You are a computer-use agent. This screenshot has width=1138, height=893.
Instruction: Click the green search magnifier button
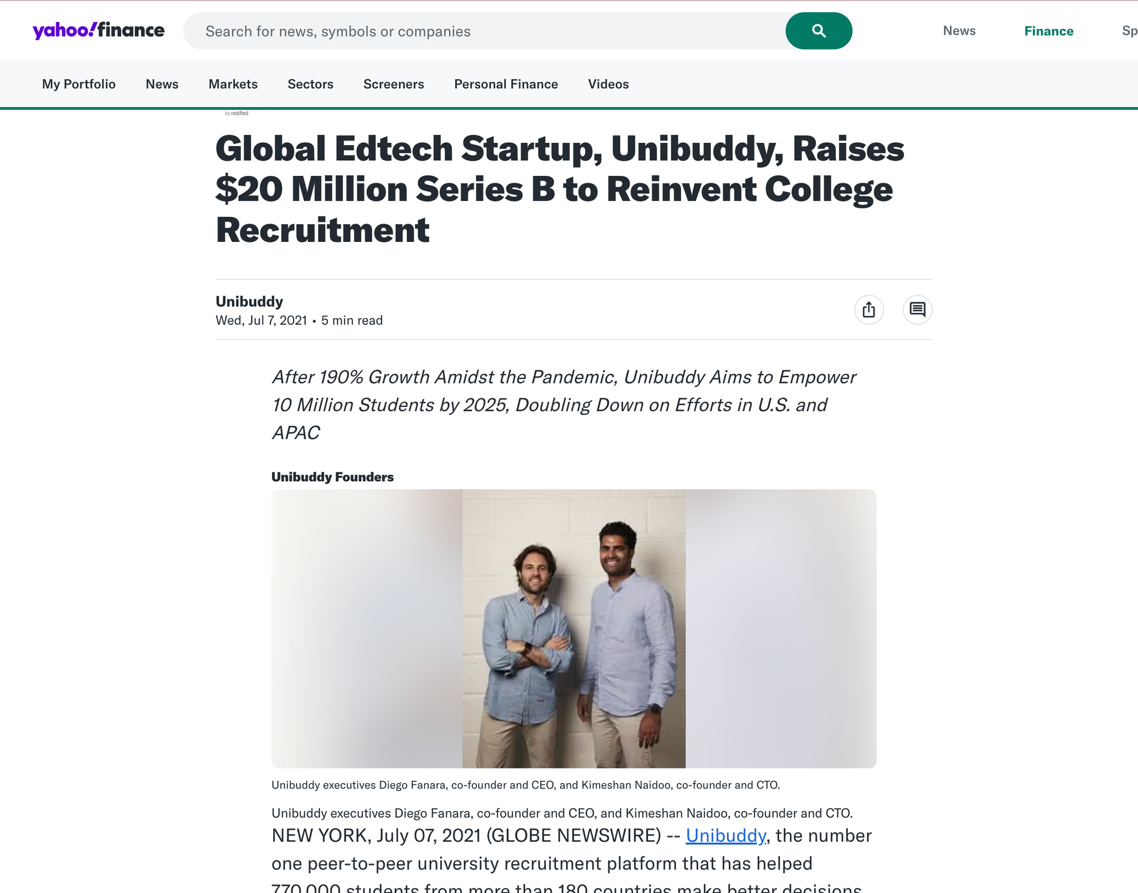[818, 31]
